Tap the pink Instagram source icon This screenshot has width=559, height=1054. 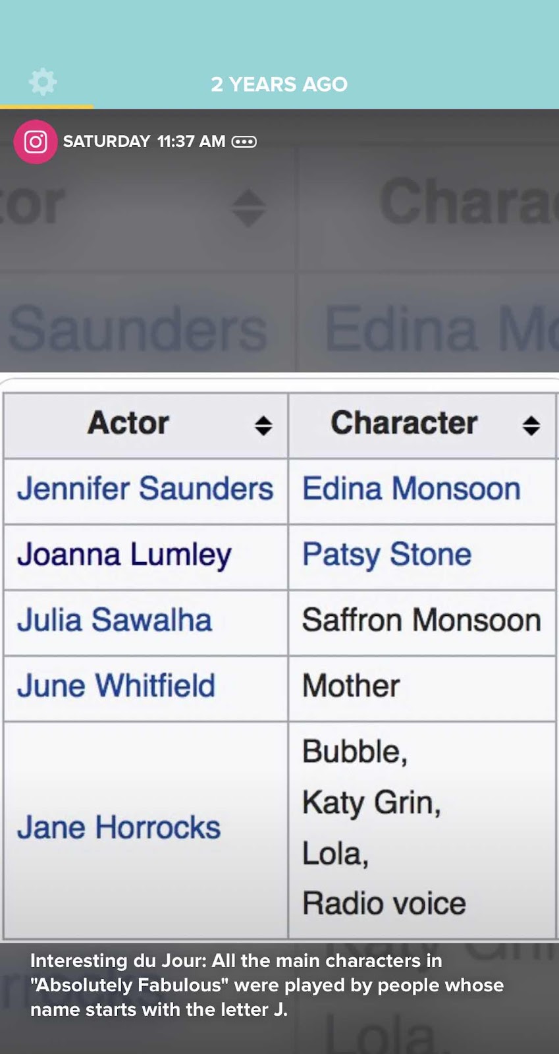pyautogui.click(x=36, y=142)
